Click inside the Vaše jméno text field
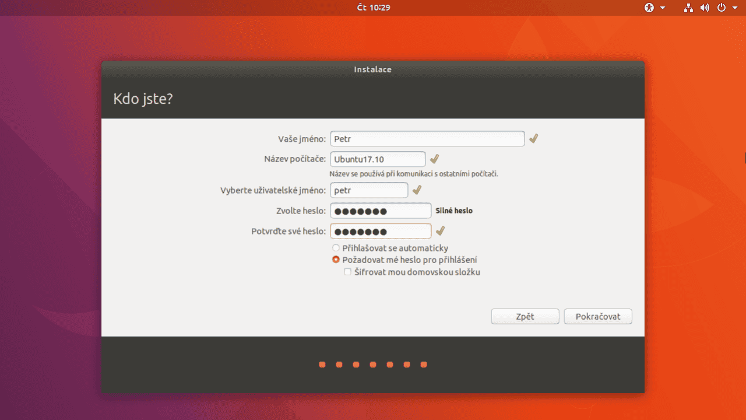The image size is (746, 420). 427,138
